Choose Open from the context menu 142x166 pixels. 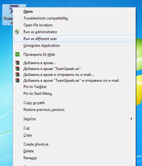(x=74, y=11)
